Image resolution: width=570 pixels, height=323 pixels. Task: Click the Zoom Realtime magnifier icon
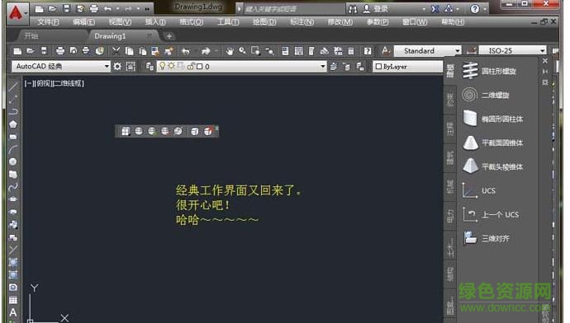click(243, 51)
